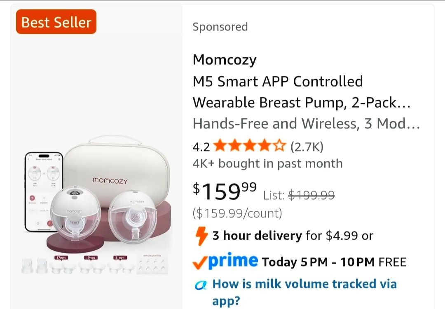The height and width of the screenshot is (309, 445).
Task: Click the crossed-out $199.99 list price
Action: (x=311, y=195)
